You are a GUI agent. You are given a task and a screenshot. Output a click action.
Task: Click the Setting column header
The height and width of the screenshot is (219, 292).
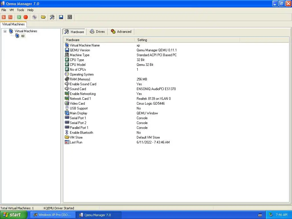coord(187,40)
